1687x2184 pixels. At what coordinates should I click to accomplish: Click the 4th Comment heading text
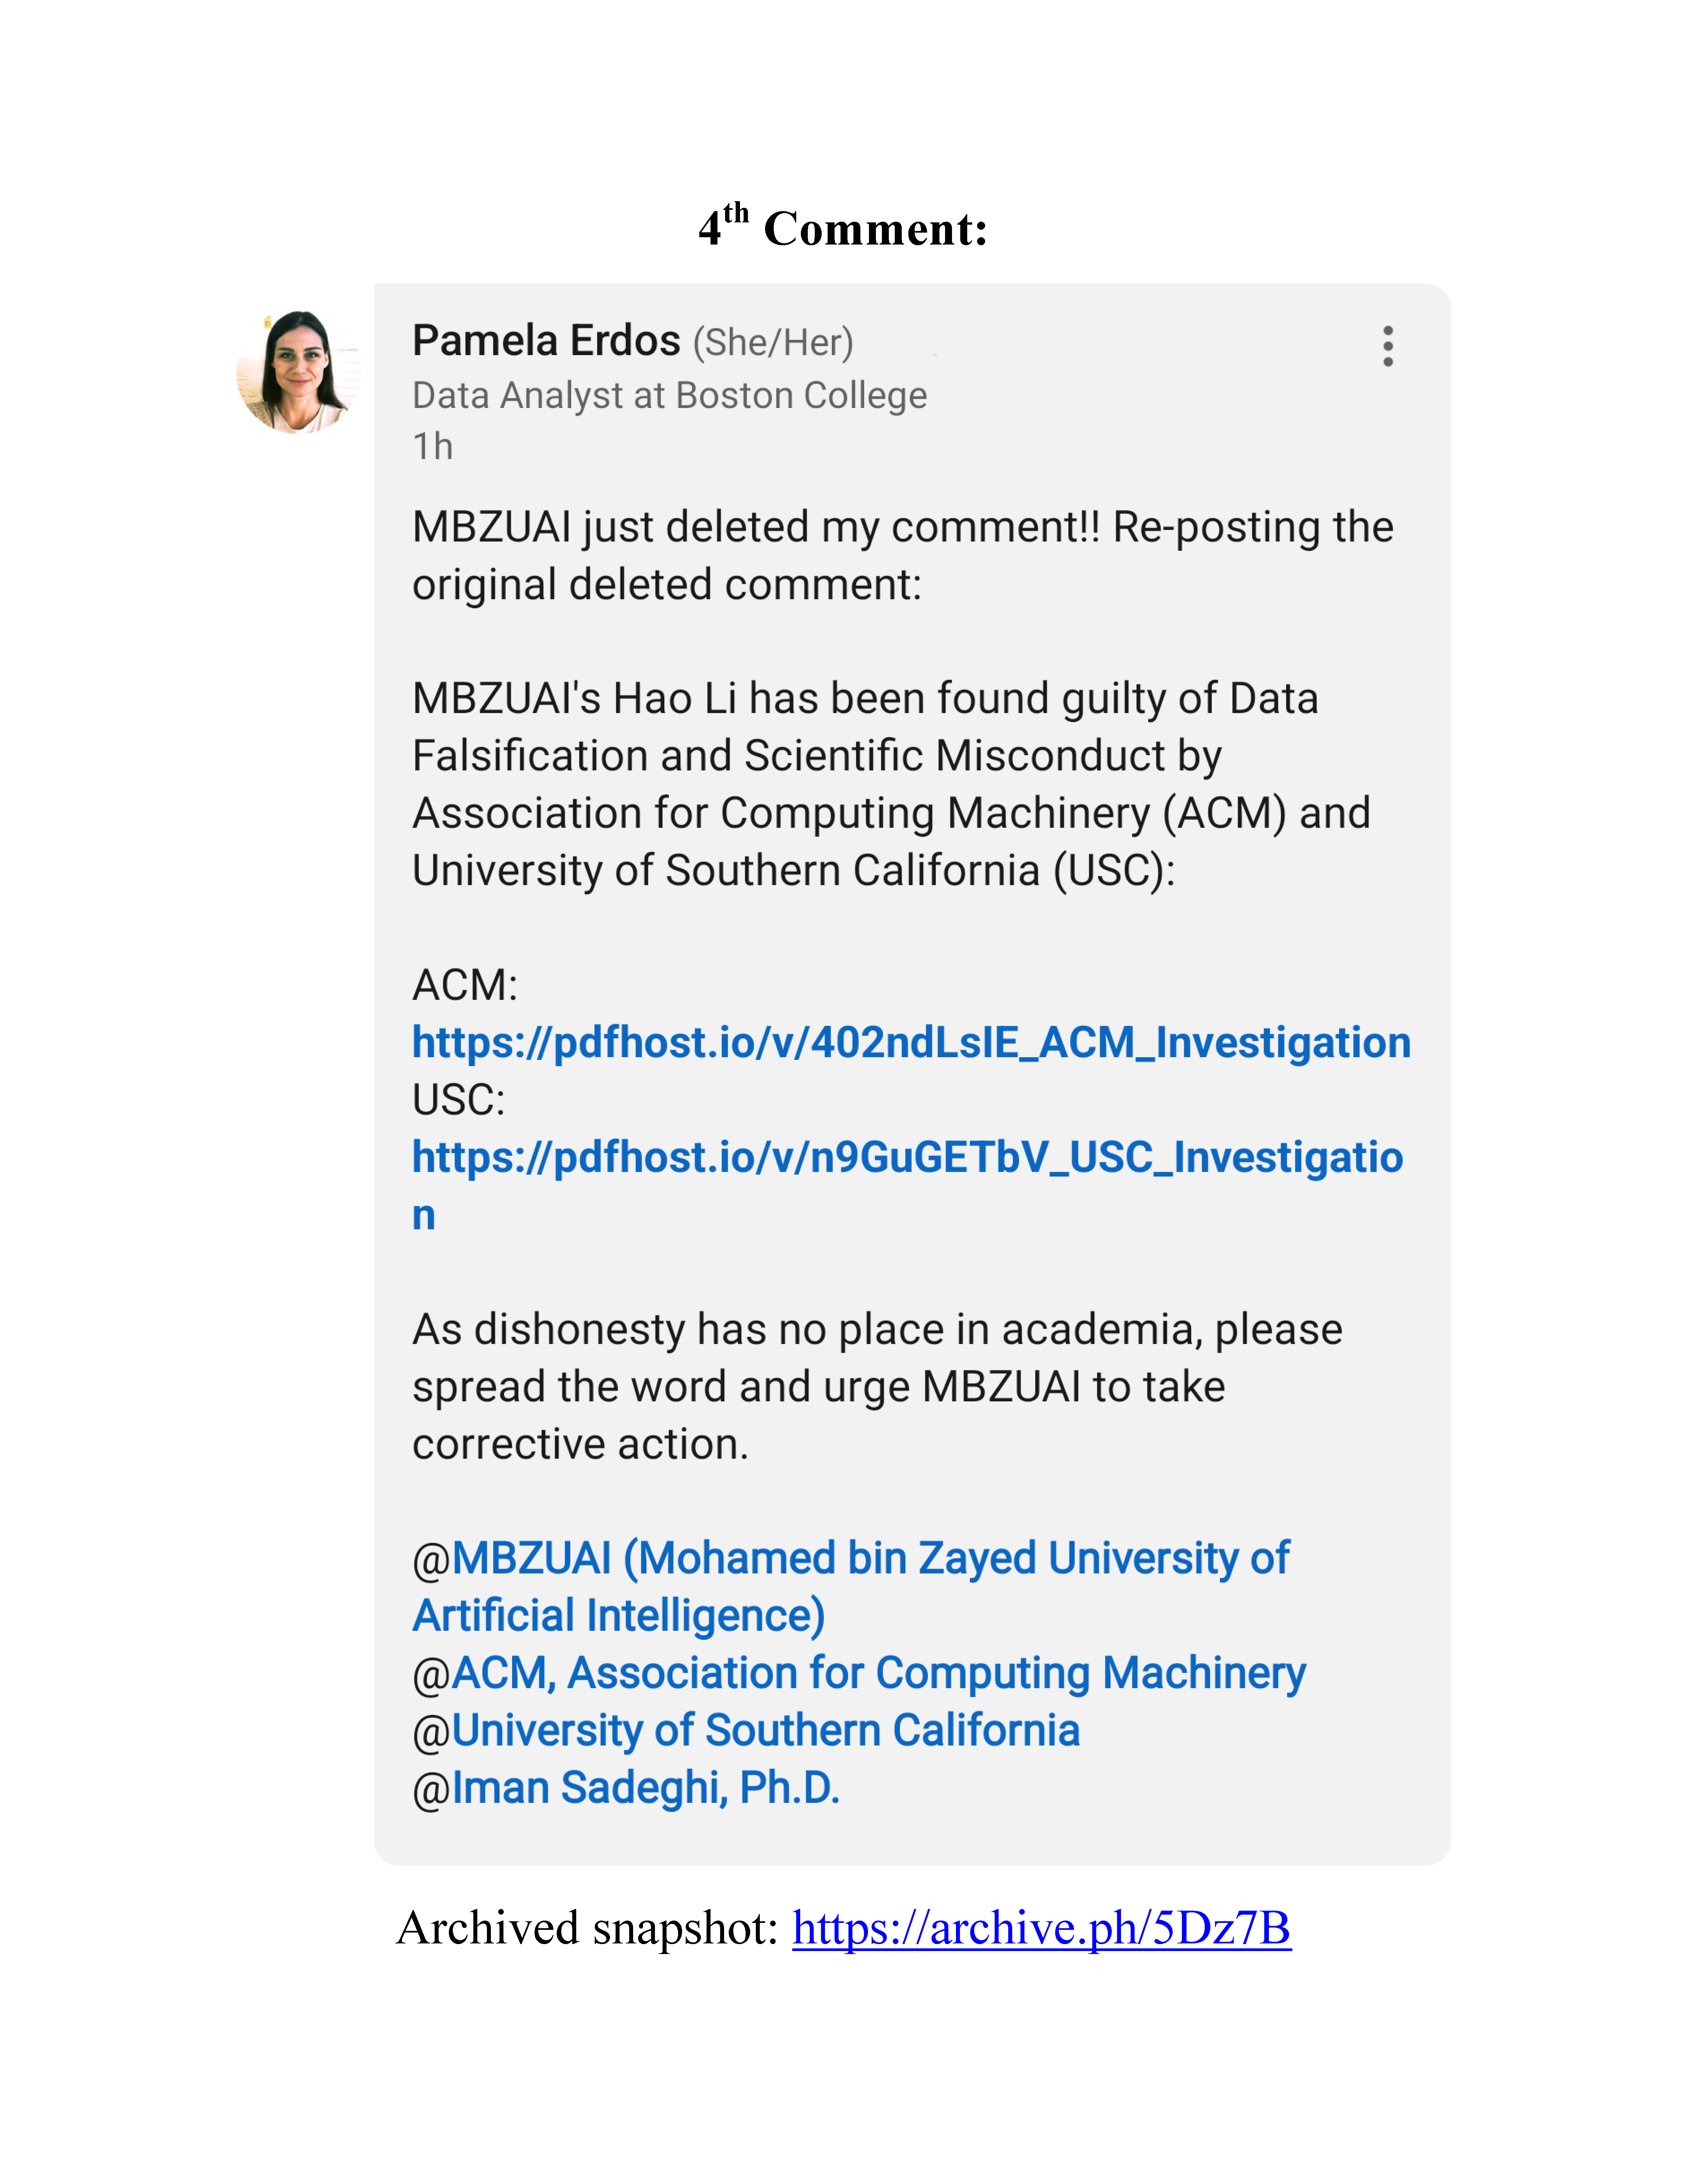point(843,228)
